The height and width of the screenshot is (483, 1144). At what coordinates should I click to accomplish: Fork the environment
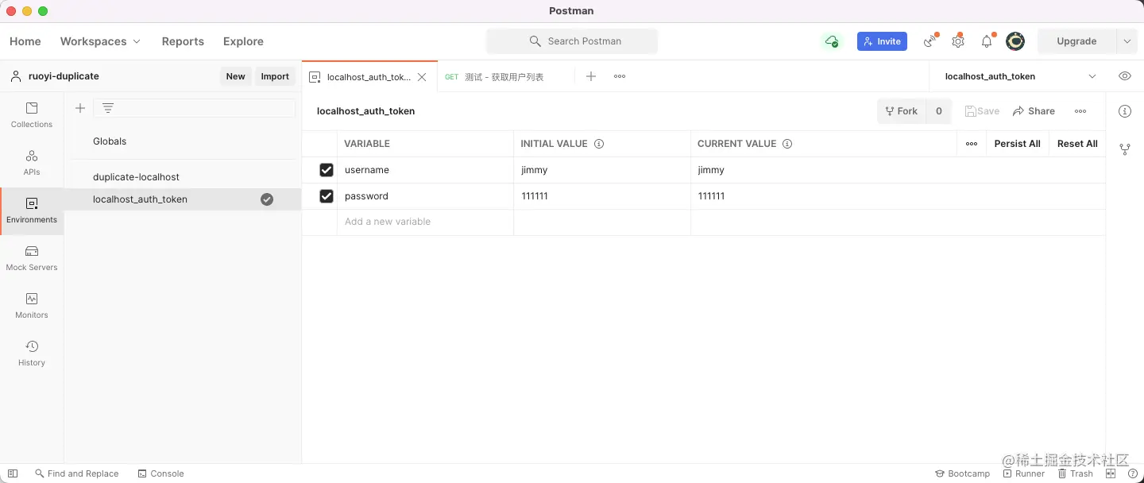[902, 111]
